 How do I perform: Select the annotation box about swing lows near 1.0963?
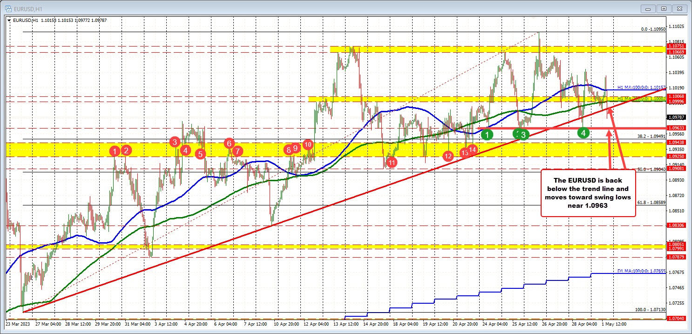[x=589, y=192]
